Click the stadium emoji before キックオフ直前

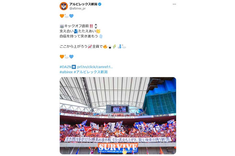pyautogui.click(x=62, y=26)
